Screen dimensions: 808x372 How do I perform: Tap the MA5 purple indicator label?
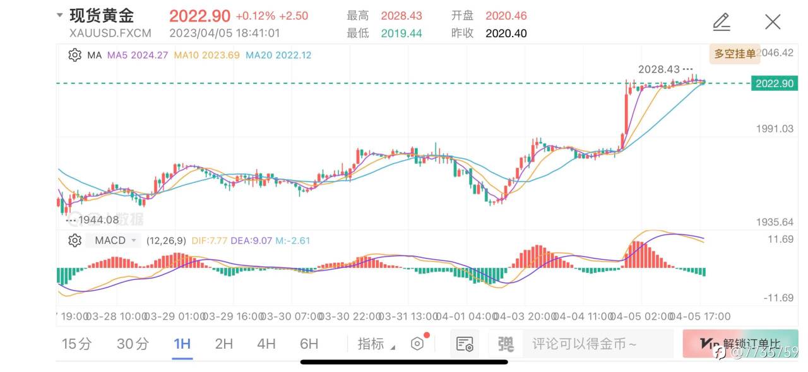click(x=138, y=55)
